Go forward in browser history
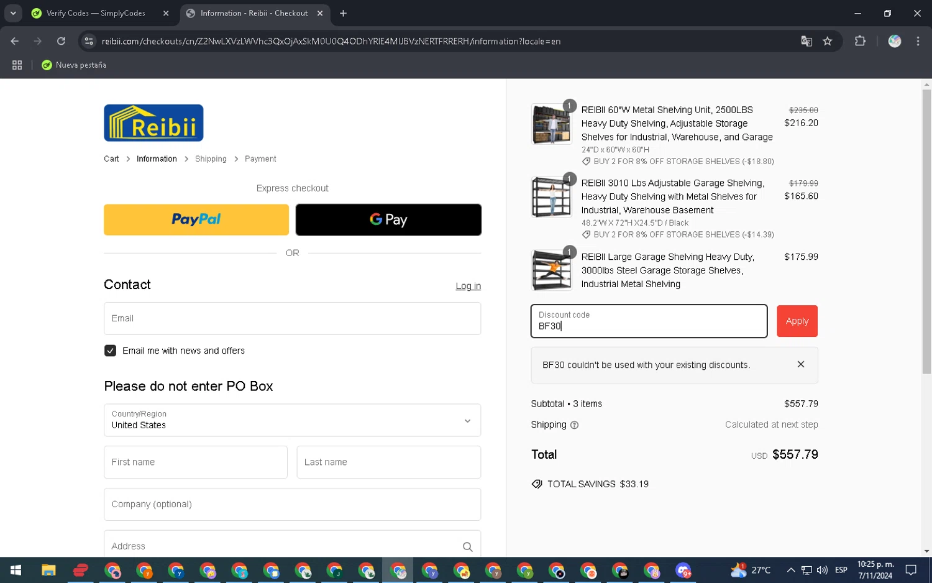Image resolution: width=932 pixels, height=583 pixels. point(38,41)
